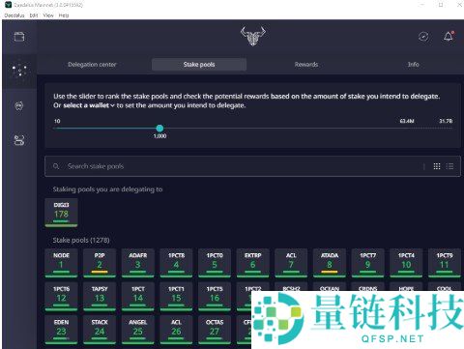Open the Daedalus menu
The height and width of the screenshot is (349, 464).
pyautogui.click(x=14, y=15)
